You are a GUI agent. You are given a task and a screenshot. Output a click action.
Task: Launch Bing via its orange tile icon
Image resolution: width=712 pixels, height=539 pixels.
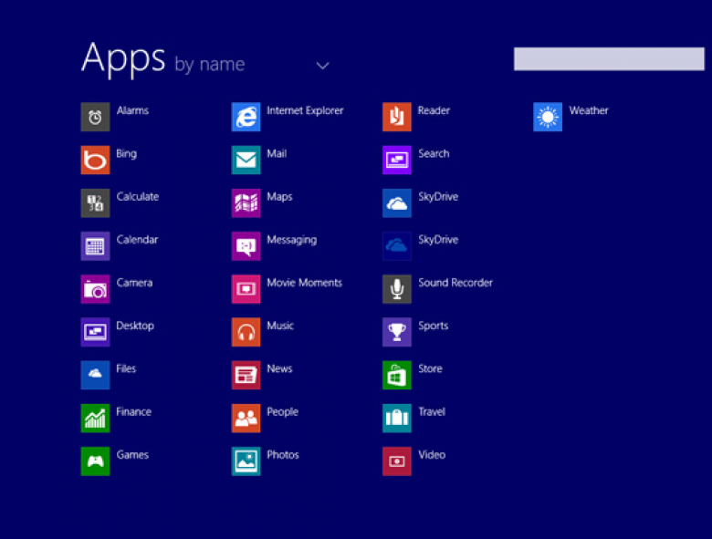click(x=95, y=161)
